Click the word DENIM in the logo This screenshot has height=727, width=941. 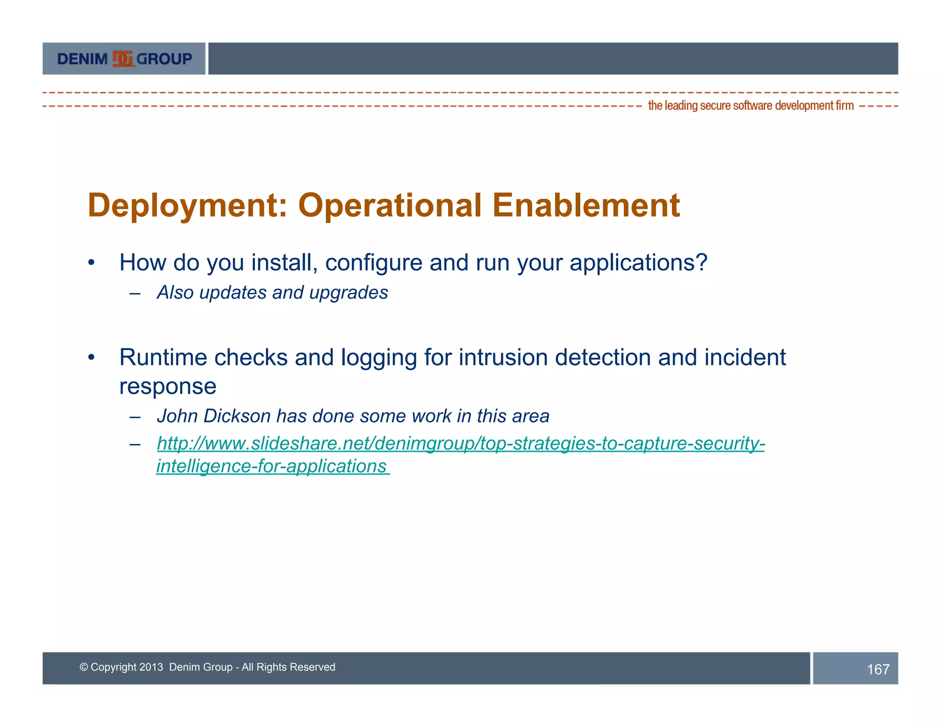click(x=82, y=59)
